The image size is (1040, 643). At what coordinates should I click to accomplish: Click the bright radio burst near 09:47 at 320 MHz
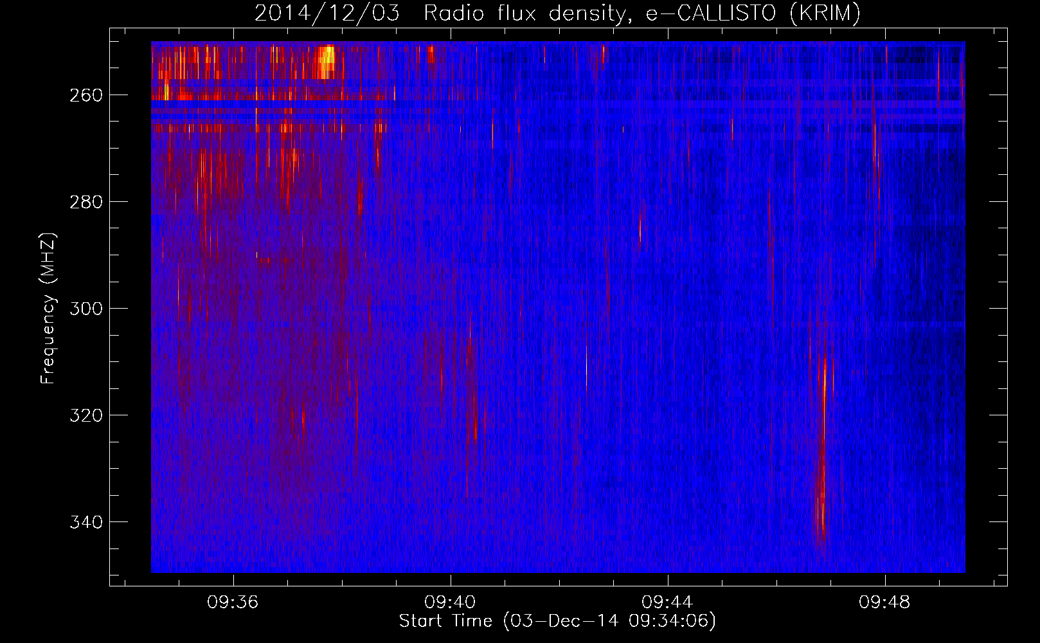pos(823,444)
